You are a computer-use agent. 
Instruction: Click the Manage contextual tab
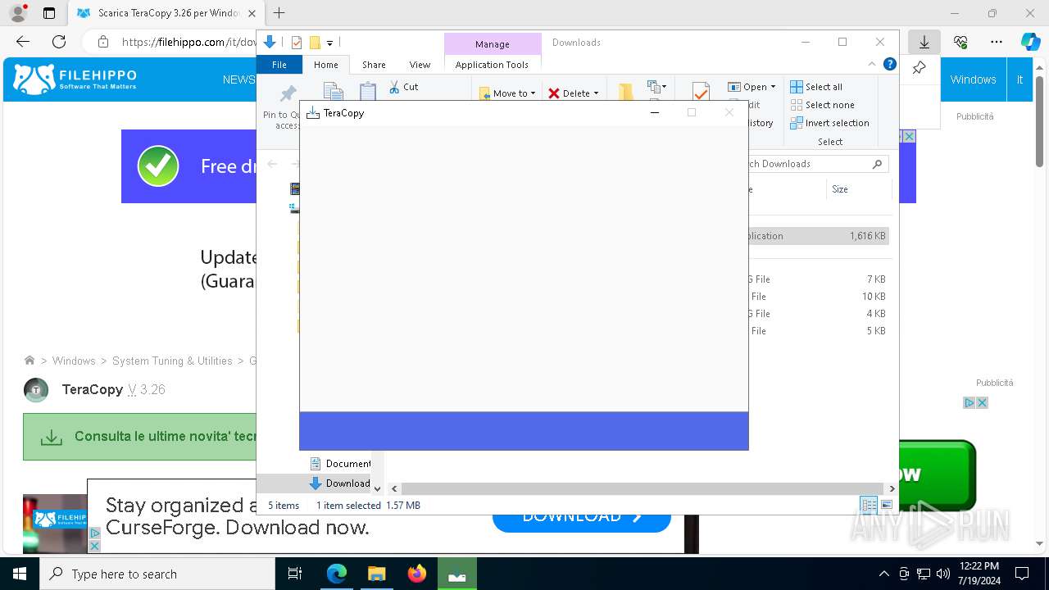[493, 44]
